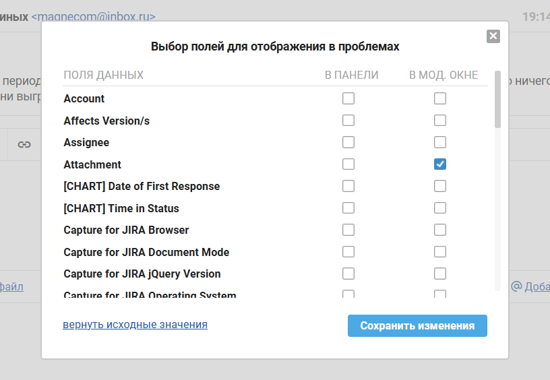Click the Доба link at right edge
The width and height of the screenshot is (550, 380).
(x=537, y=287)
